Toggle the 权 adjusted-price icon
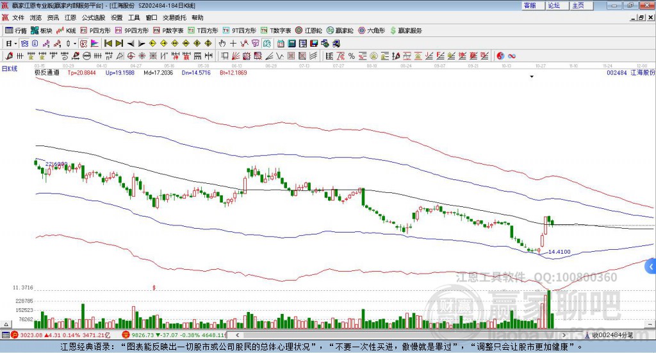The height and width of the screenshot is (353, 656). coord(84,43)
